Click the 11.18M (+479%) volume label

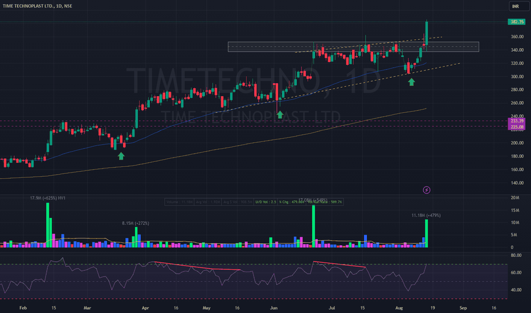point(426,215)
